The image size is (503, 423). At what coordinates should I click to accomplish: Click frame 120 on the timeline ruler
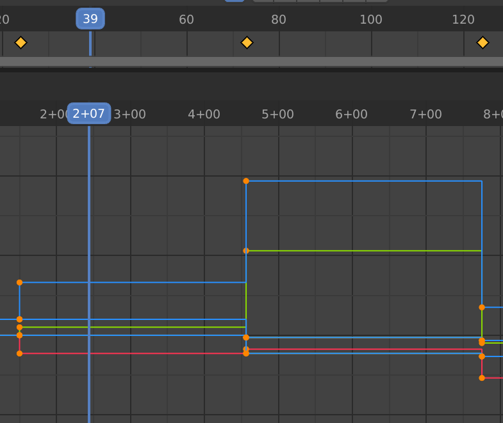coord(463,20)
